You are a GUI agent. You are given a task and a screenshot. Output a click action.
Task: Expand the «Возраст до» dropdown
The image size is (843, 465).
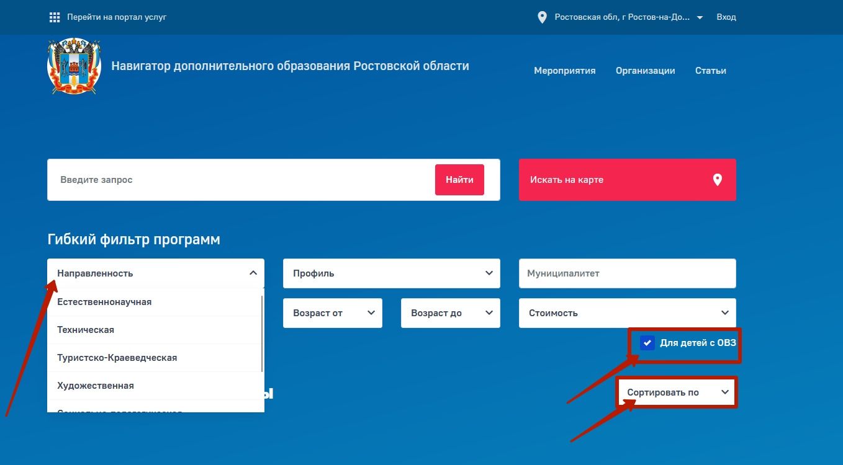tap(450, 313)
